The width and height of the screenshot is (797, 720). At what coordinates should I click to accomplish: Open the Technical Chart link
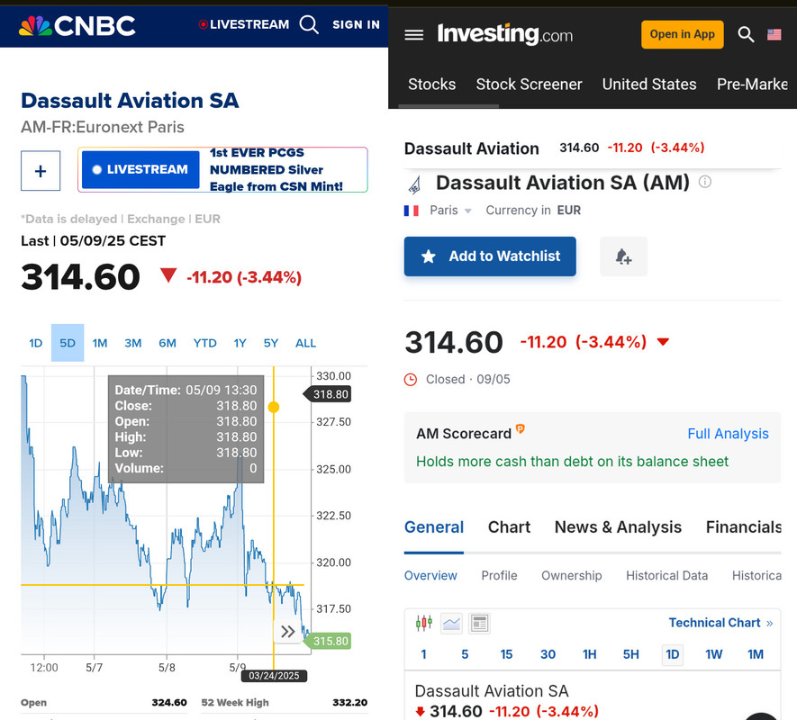click(720, 623)
